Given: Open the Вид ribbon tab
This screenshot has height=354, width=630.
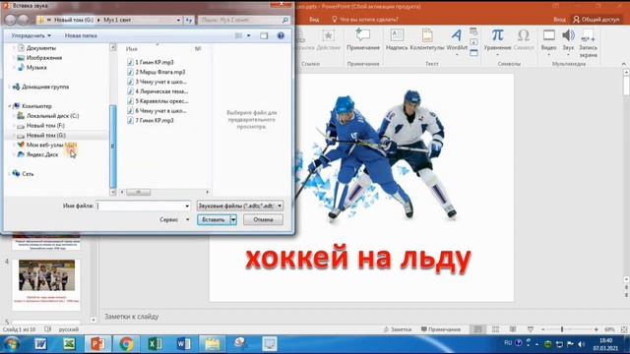Looking at the screenshot, I should [314, 20].
